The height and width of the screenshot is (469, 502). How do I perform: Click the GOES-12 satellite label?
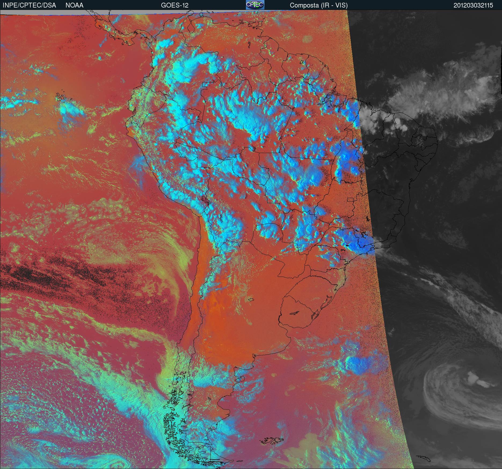[x=175, y=5]
